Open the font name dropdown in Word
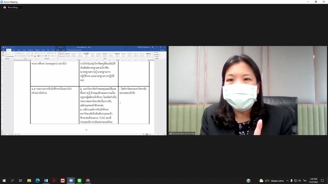Image resolution: width=328 pixels, height=184 pixels. coord(22,53)
